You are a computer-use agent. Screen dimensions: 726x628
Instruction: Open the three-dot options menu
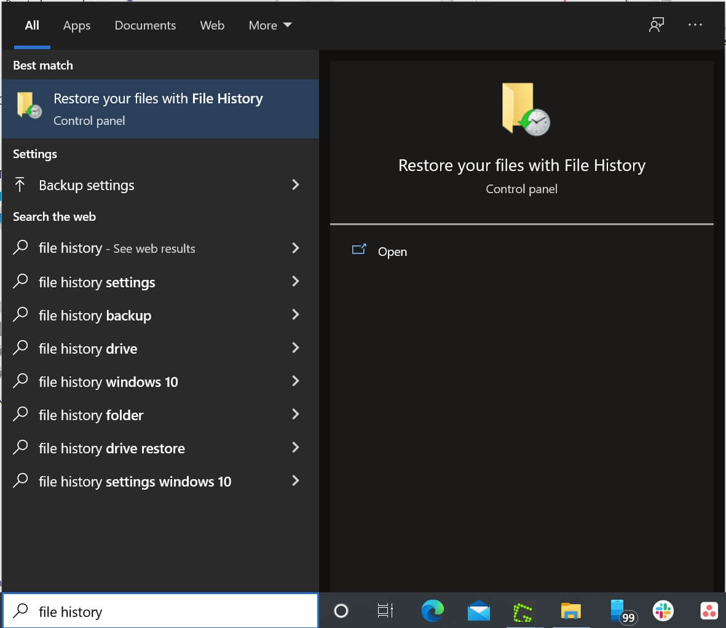pyautogui.click(x=695, y=25)
